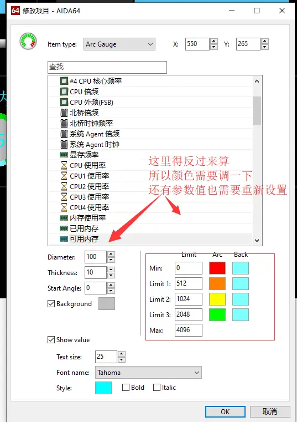Click the X coordinate input field

click(197, 44)
